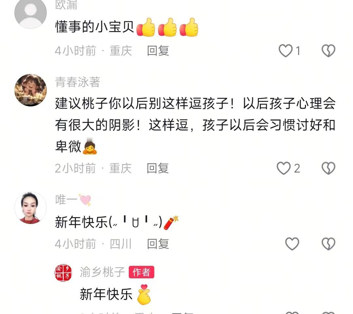The width and height of the screenshot is (353, 314).
Task: Open 欧漏's gray default avatar
Action: click(31, 13)
